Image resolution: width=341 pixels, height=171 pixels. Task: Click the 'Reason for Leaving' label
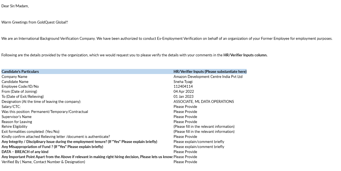coord(17,122)
